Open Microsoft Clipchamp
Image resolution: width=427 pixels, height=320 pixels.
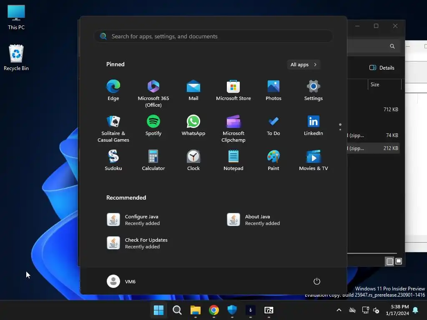coord(234,129)
